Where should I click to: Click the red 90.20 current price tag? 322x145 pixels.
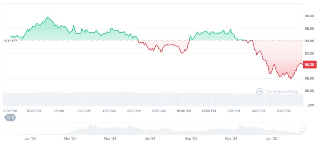point(310,65)
